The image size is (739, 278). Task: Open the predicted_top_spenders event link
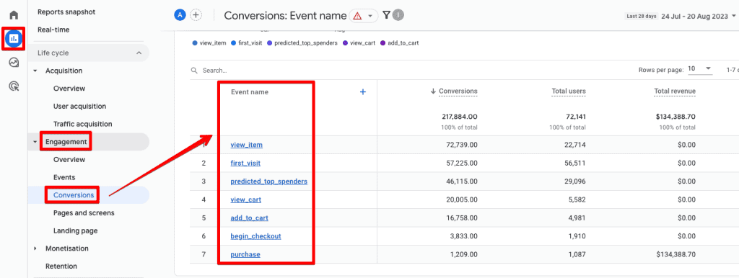(x=269, y=181)
